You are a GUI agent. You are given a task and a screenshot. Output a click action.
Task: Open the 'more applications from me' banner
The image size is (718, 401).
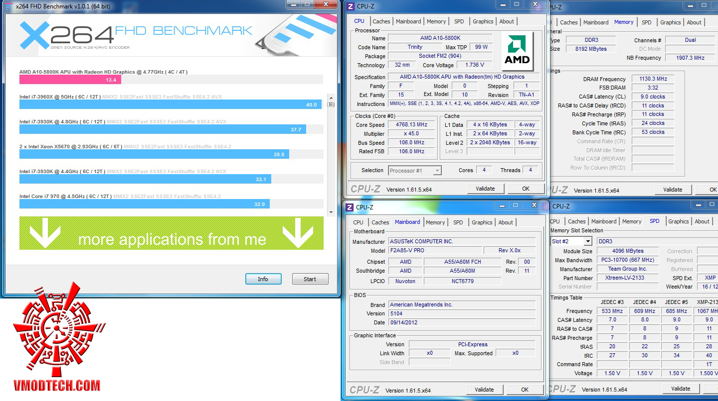click(172, 233)
